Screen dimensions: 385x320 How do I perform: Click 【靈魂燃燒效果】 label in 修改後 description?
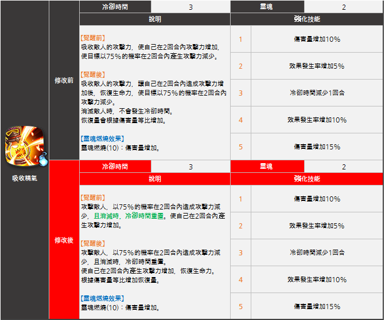102,298
